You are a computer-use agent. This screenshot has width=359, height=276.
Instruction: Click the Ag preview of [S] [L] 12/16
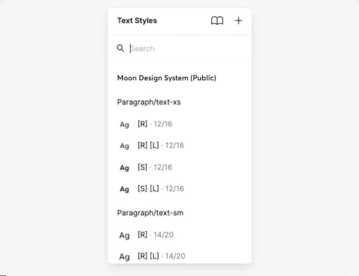(124, 189)
